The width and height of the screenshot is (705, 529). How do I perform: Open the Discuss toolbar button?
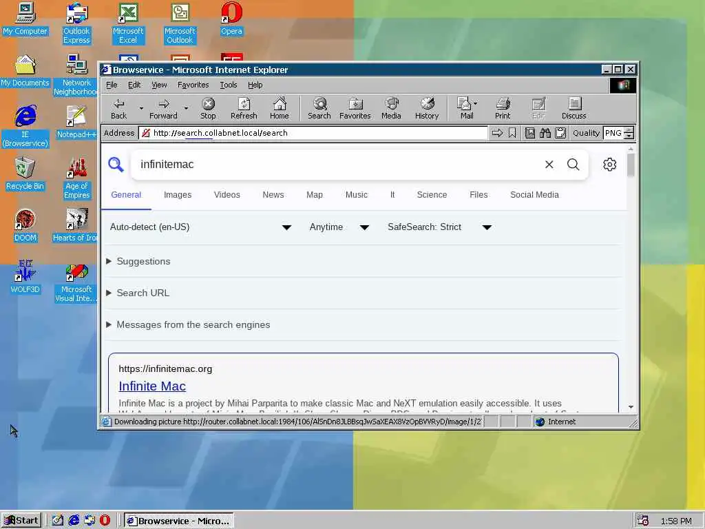pyautogui.click(x=574, y=108)
